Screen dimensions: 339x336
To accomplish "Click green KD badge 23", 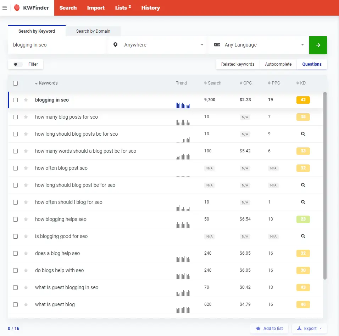I will 303,219.
